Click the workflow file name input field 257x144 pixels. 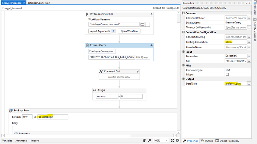tap(114, 24)
